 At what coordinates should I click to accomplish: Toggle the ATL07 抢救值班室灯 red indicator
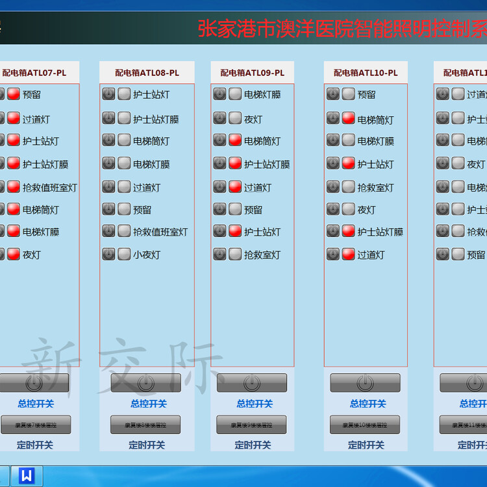tap(14, 186)
